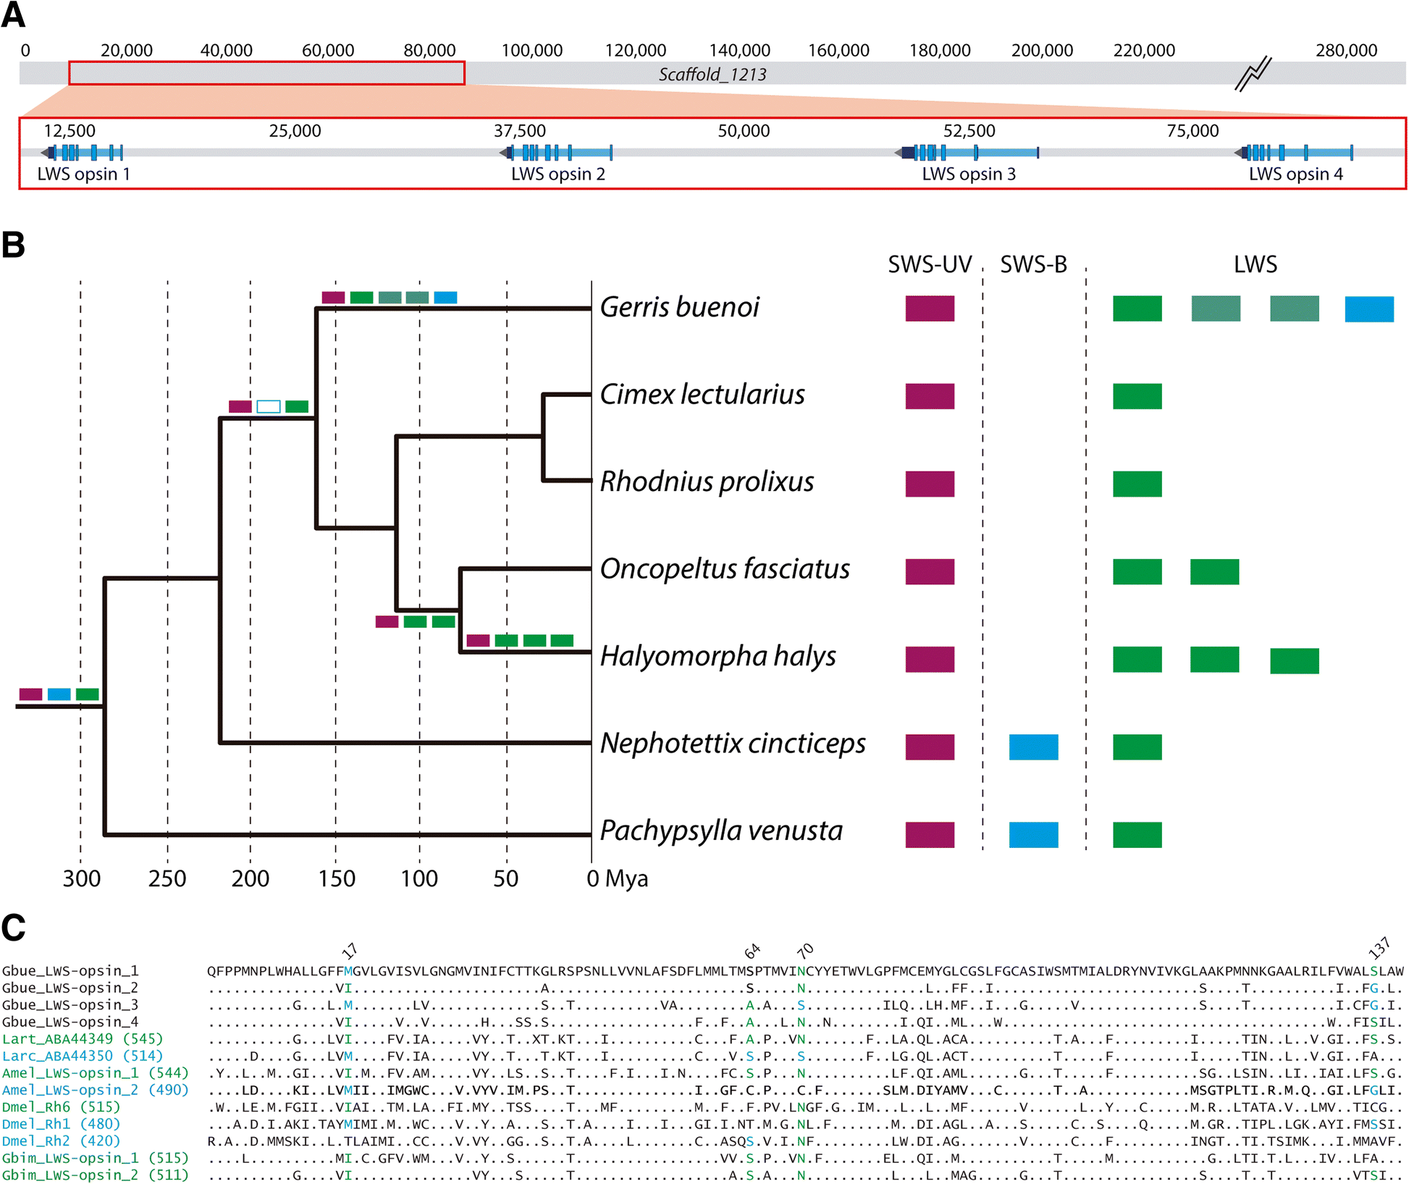The width and height of the screenshot is (1409, 1184).
Task: Select the Dmel_Rh1 (480) sequence name
Action: [x=61, y=1124]
